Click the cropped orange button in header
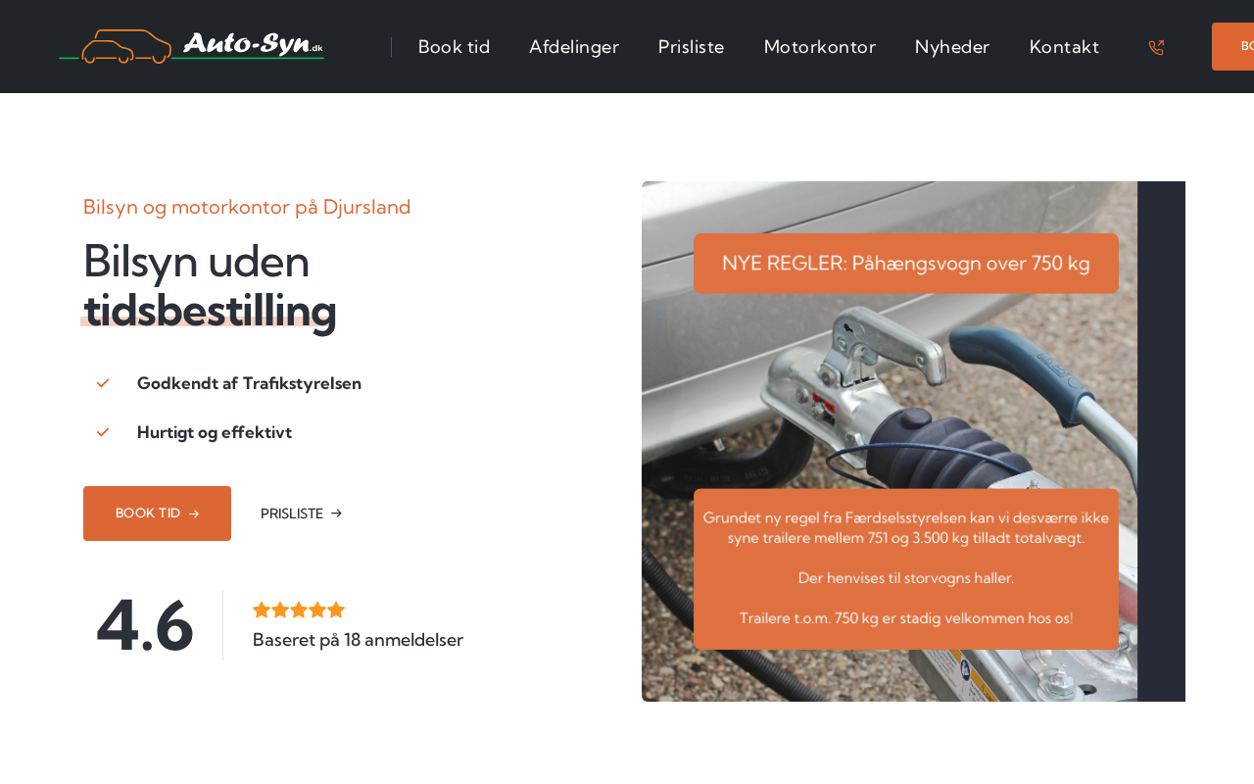 [x=1232, y=46]
